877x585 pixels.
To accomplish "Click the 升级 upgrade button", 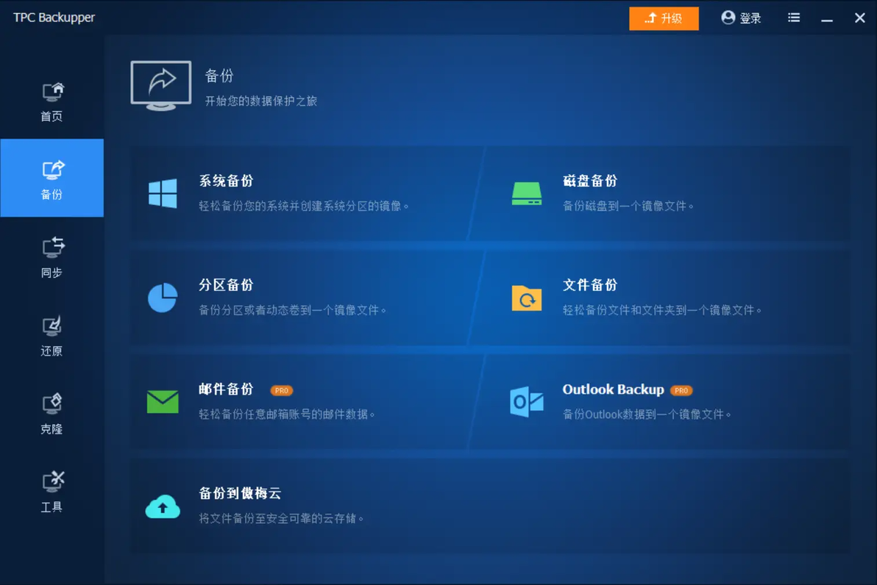I will click(x=664, y=18).
